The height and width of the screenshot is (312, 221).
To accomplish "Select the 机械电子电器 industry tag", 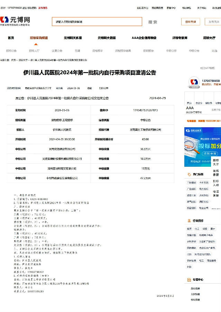I will 206,235.
